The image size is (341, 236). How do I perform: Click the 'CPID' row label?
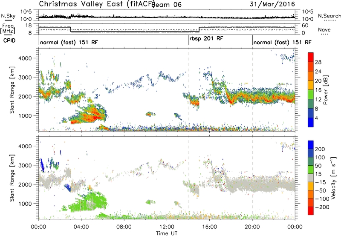click(9, 40)
